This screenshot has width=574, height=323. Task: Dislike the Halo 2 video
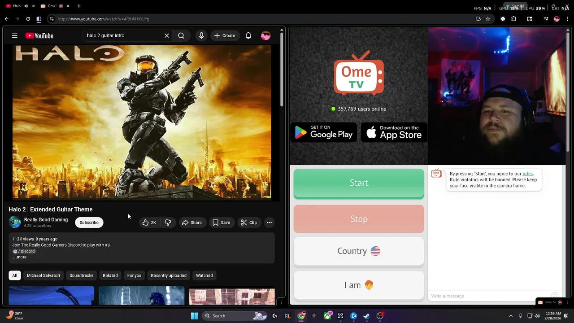pyautogui.click(x=168, y=223)
